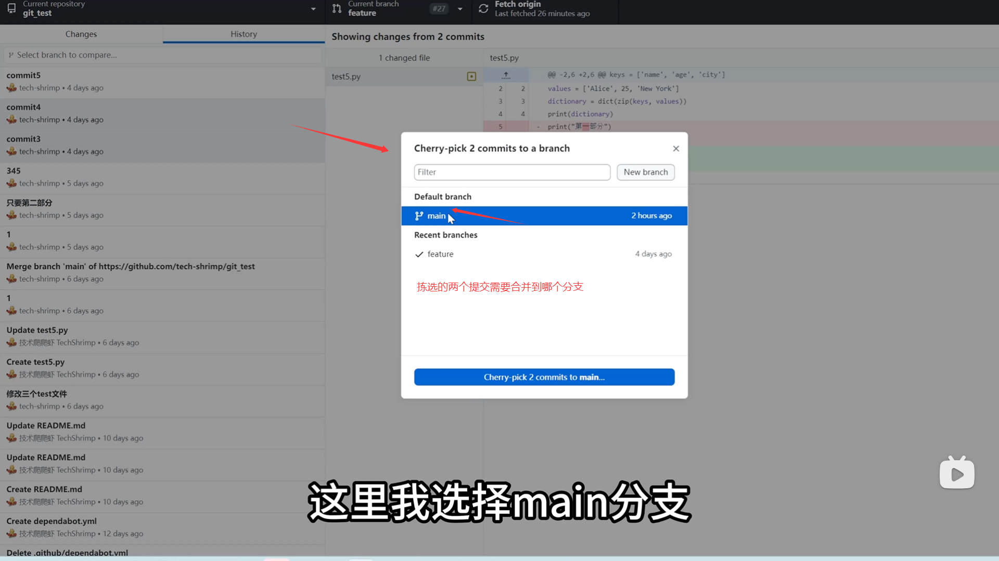Click the modified file status icon for test5.py
The image size is (999, 561).
(471, 76)
